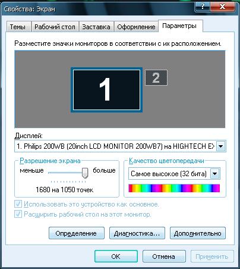This screenshot has height=269, width=240.
Task: Click the Определение button
Action: (x=77, y=233)
